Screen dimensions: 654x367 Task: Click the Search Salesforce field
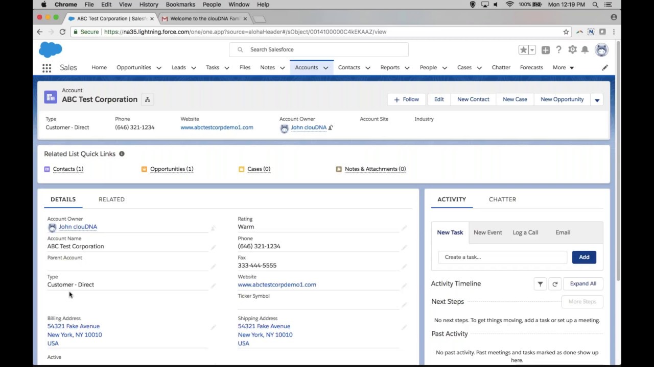(319, 49)
